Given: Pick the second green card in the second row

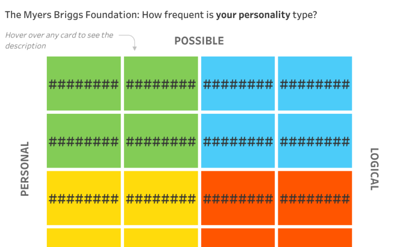Looking at the screenshot, I should click(x=161, y=141).
